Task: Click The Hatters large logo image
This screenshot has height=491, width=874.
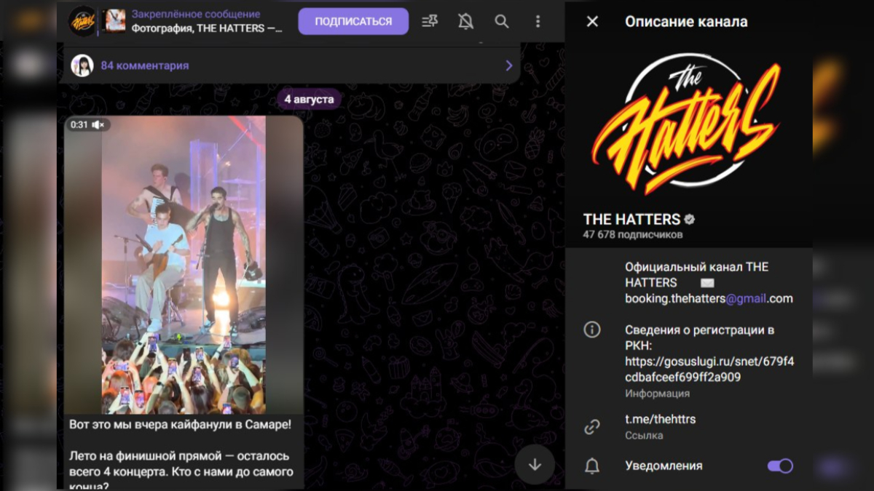Action: (x=687, y=124)
